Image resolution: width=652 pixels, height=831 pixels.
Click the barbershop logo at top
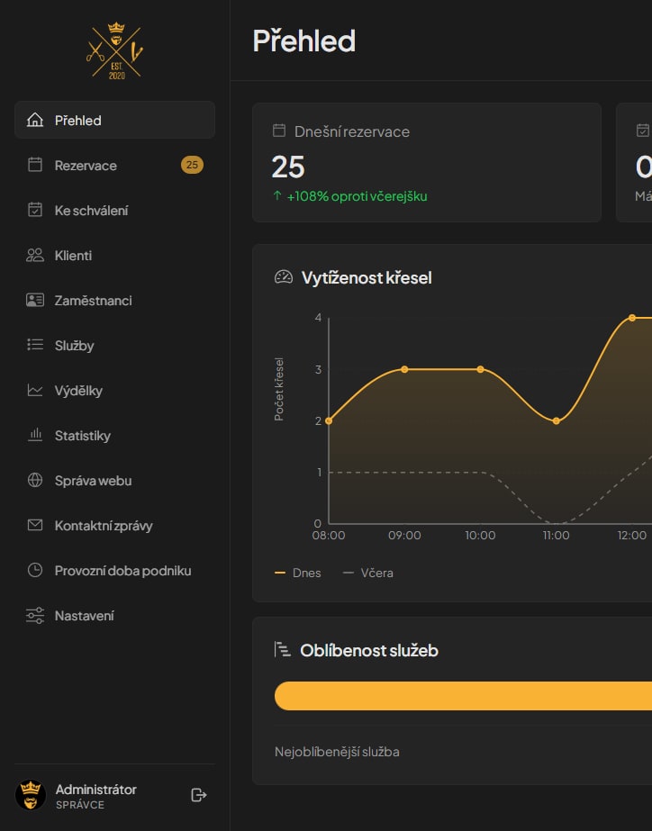pos(115,51)
